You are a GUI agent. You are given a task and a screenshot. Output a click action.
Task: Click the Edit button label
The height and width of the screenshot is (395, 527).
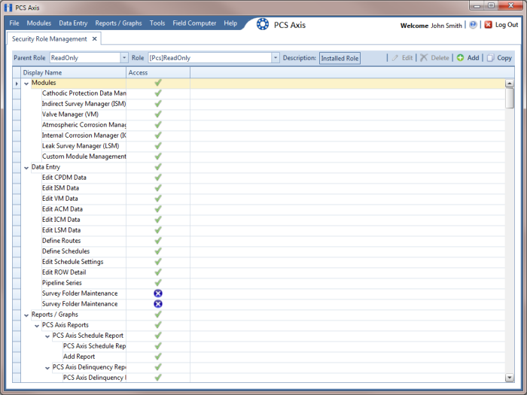pyautogui.click(x=407, y=58)
